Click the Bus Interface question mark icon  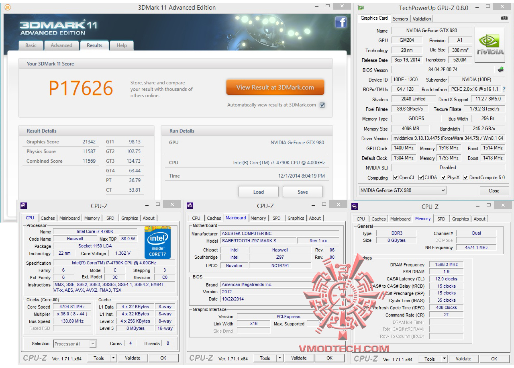504,89
